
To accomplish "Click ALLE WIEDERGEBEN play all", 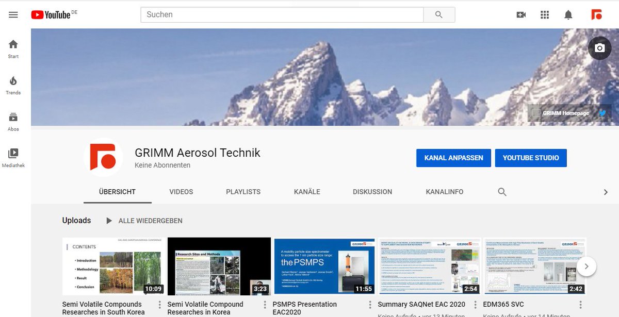I will (x=144, y=221).
